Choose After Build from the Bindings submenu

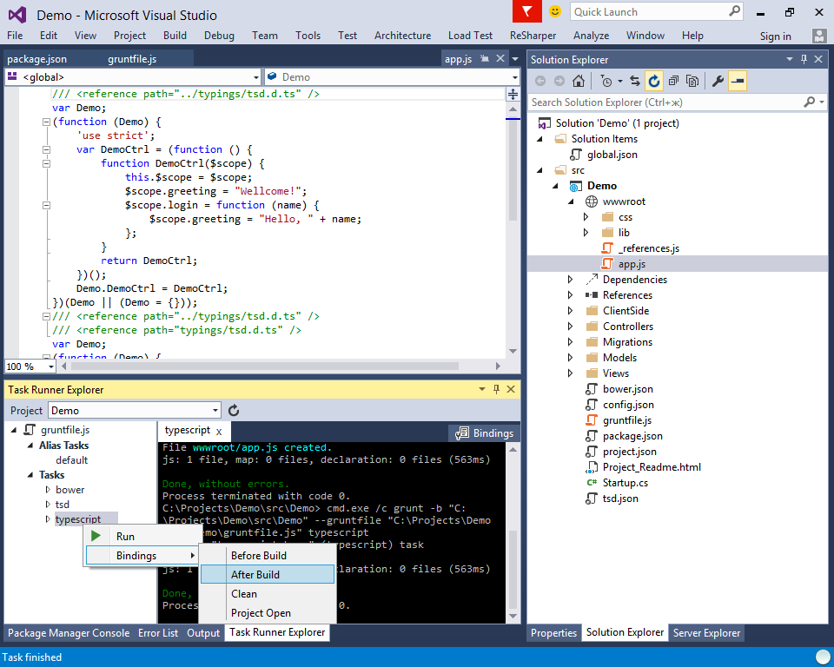tap(257, 573)
